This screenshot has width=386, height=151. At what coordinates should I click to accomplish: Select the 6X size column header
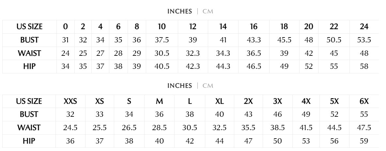[x=364, y=101]
